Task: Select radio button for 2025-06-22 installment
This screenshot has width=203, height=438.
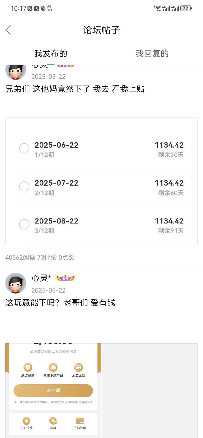Action: [24, 148]
